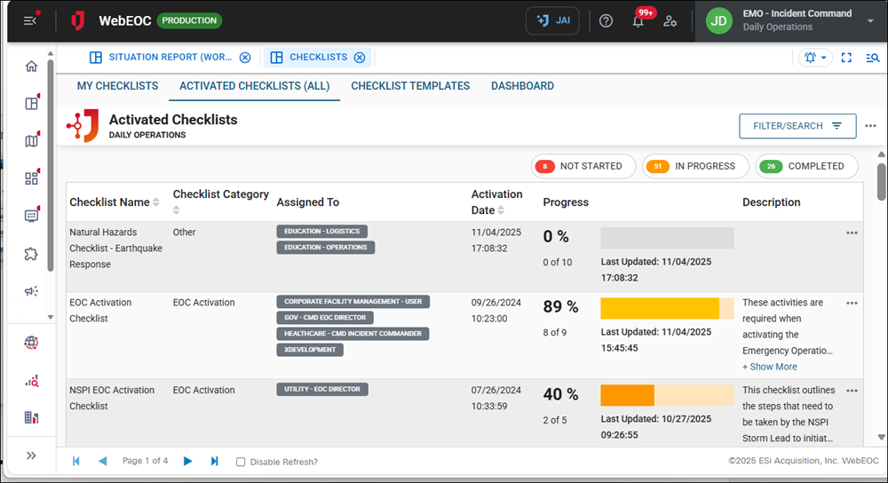Open the alert bell dropdown arrow
This screenshot has width=888, height=483.
coord(824,58)
